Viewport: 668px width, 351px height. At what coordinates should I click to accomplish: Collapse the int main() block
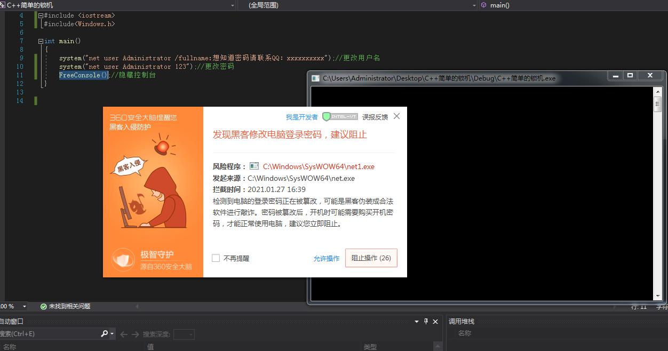point(41,41)
